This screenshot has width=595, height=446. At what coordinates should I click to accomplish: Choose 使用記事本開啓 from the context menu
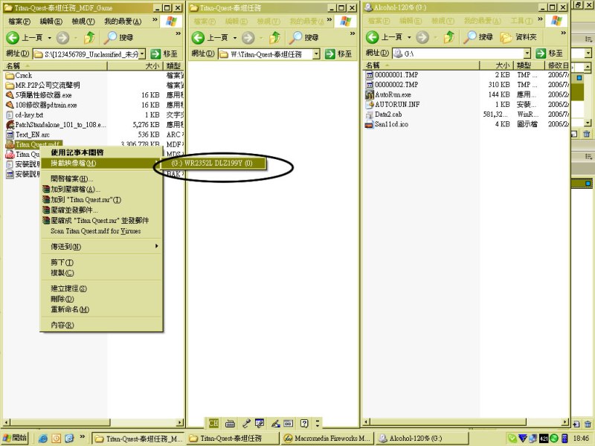click(101, 152)
